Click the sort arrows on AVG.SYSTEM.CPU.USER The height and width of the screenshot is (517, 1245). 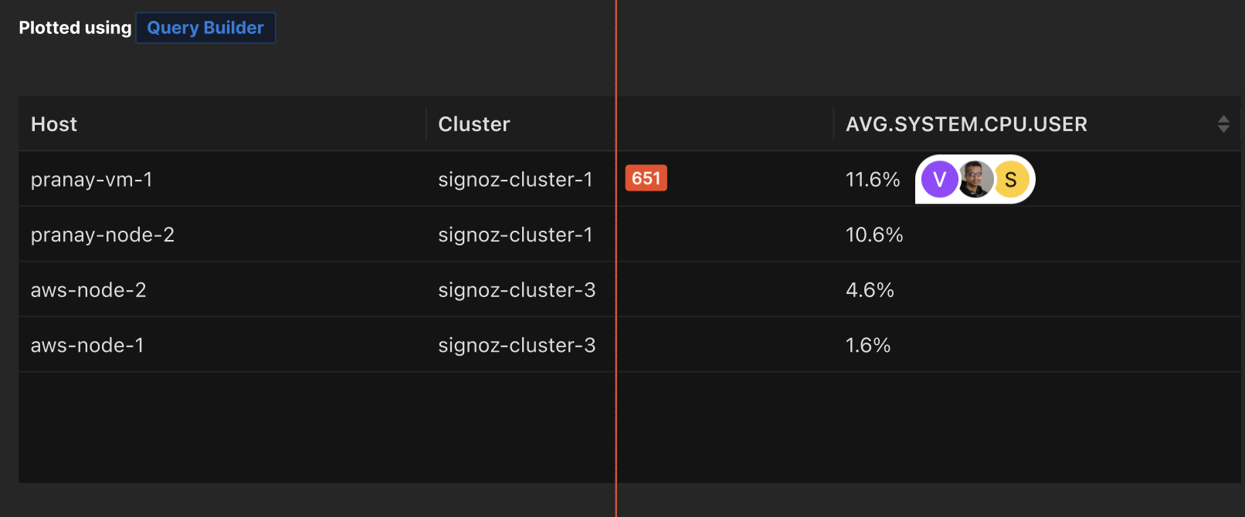1223,123
